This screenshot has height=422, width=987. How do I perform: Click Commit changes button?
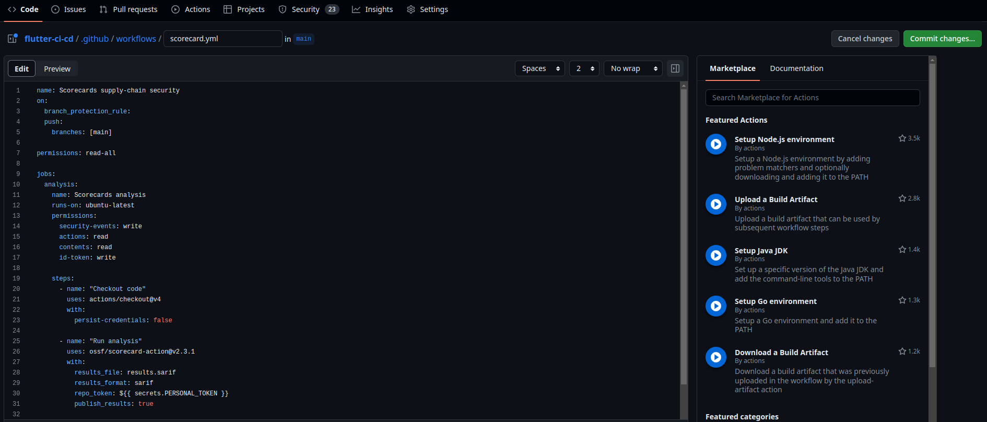point(942,39)
